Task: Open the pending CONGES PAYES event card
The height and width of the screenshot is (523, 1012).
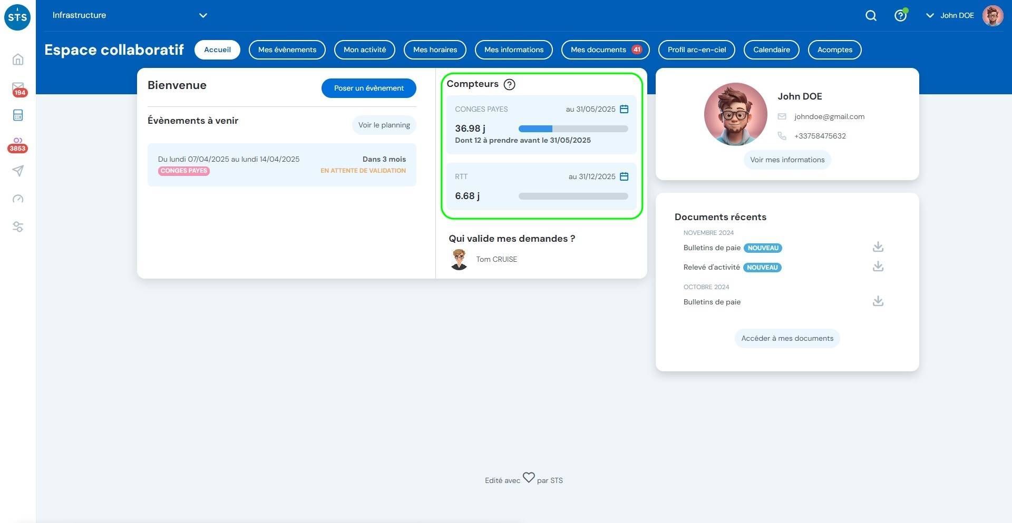Action: pos(281,164)
